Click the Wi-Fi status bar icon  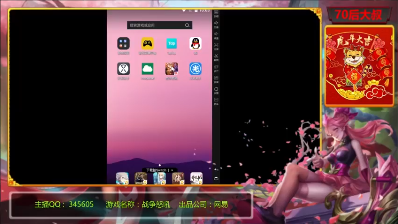(x=184, y=10)
